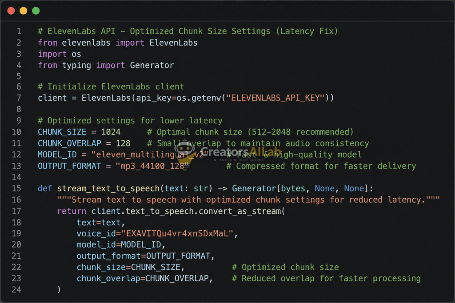The image size is (455, 303).
Task: Click '# Optimized settings for lower latency' comment
Action: (x=130, y=121)
